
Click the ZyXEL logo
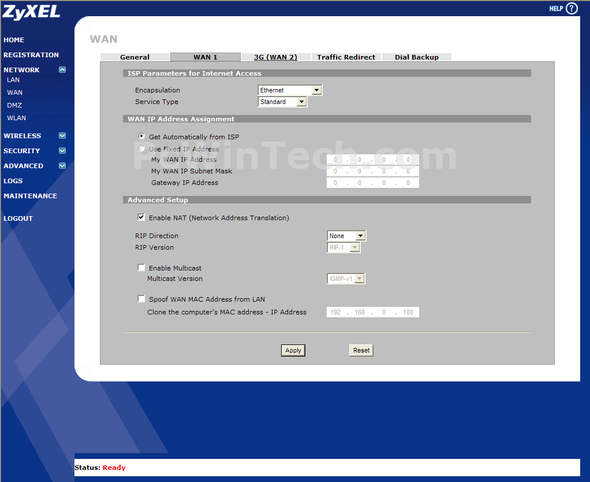[31, 12]
